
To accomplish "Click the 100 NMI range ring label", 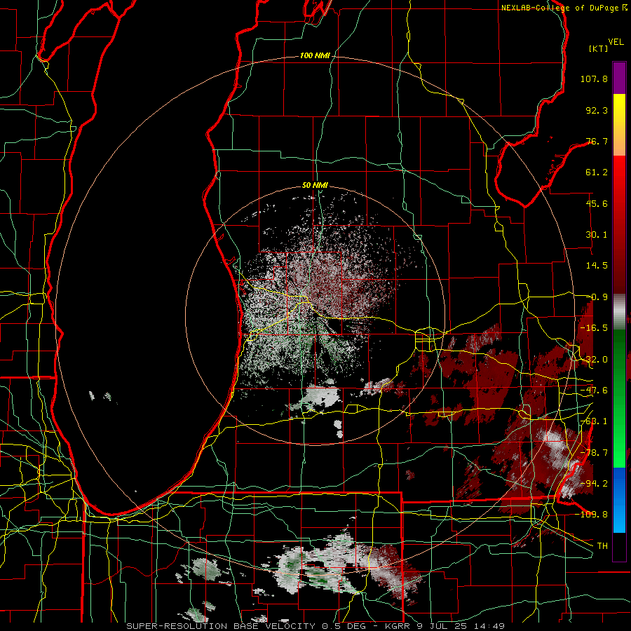I will click(x=315, y=55).
